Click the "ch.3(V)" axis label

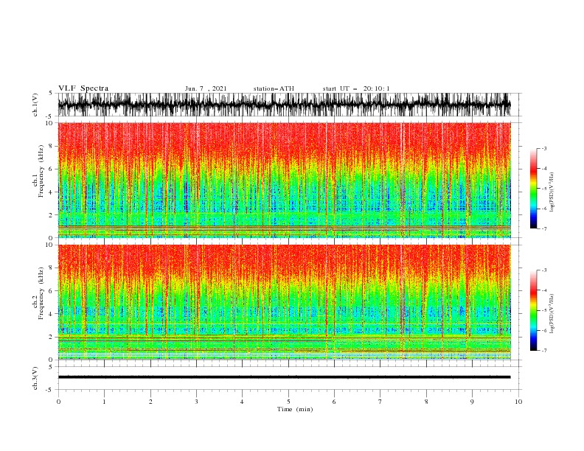[35, 378]
